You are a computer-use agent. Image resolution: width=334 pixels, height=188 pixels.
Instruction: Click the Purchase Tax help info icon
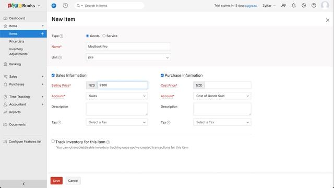click(169, 122)
